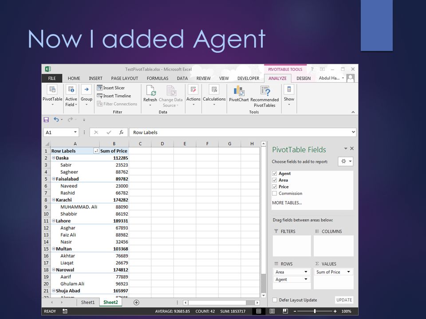
Task: Open Recommended PivotTables
Action: pyautogui.click(x=264, y=97)
